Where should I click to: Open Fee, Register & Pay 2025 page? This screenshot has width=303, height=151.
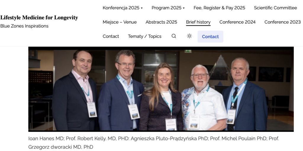click(x=219, y=8)
